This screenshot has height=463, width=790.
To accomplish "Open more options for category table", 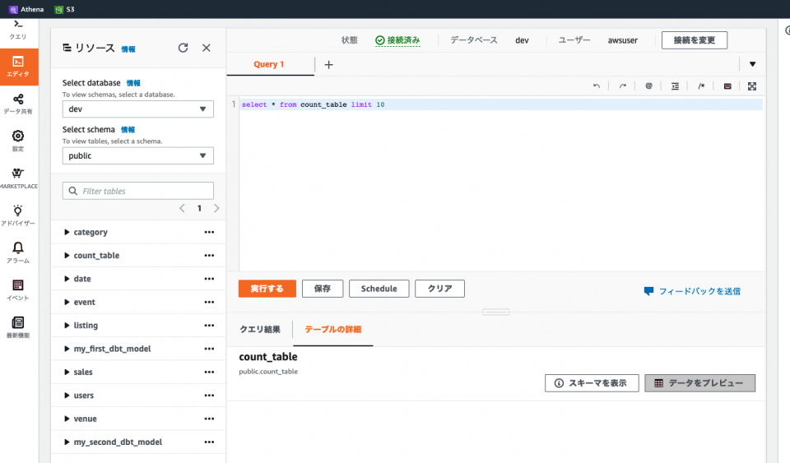I will pos(209,232).
